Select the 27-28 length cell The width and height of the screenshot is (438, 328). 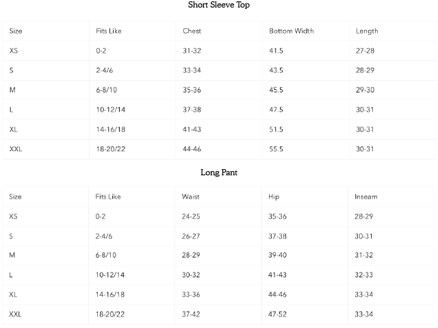tap(365, 51)
